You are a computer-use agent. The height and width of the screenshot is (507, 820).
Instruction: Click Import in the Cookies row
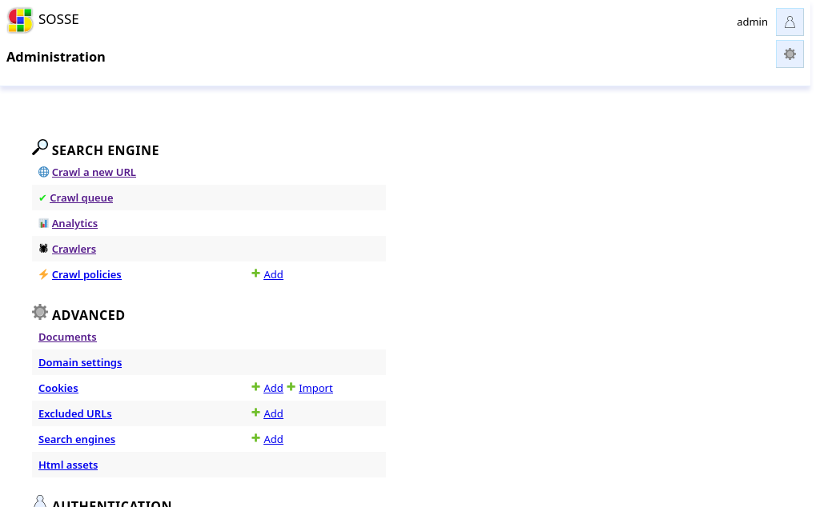click(316, 389)
